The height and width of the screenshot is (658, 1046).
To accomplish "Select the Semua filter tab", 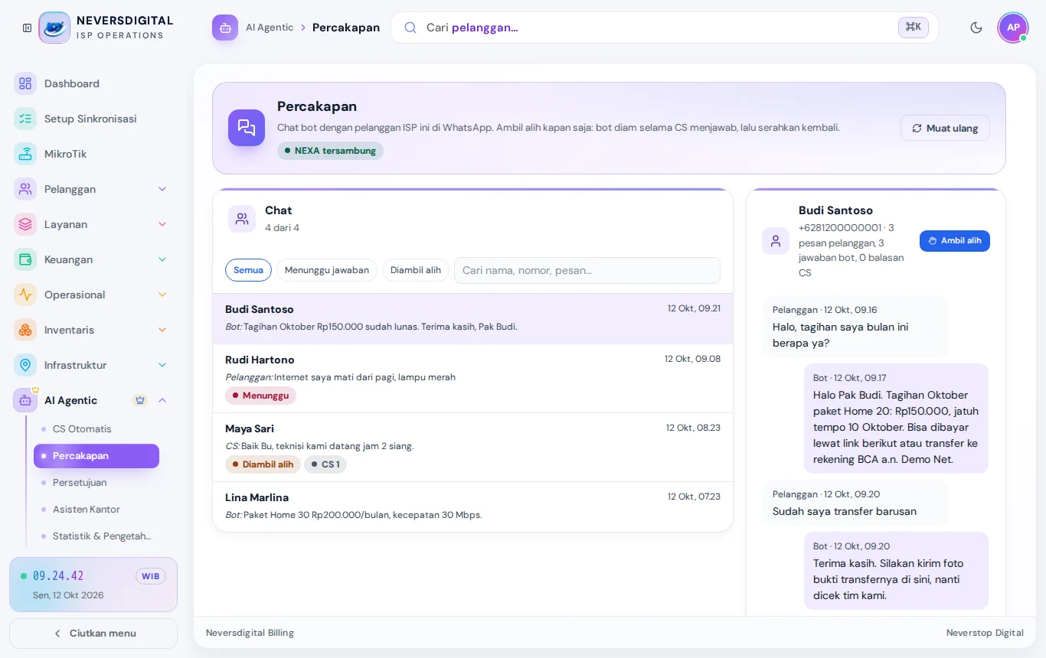I will coord(248,270).
